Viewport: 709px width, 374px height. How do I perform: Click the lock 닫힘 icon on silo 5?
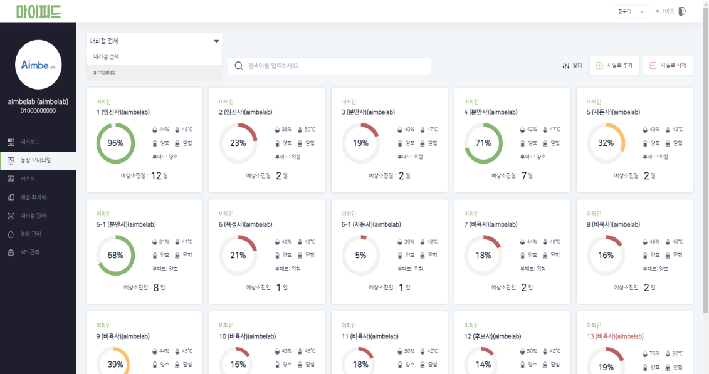668,143
